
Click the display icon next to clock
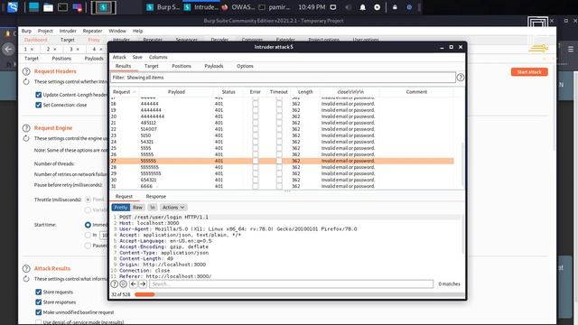(x=333, y=7)
